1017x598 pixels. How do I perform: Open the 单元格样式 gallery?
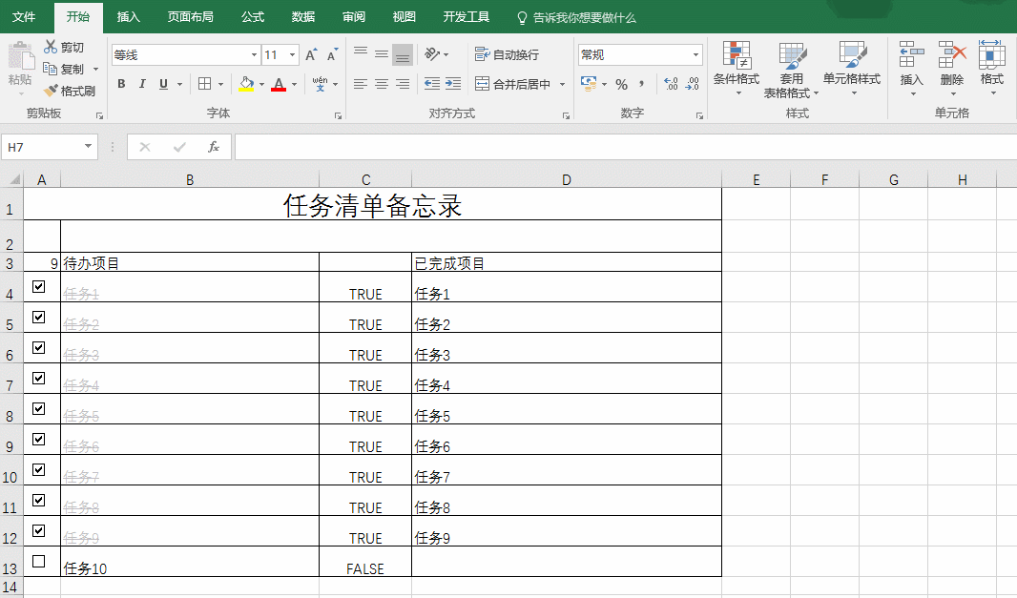pyautogui.click(x=852, y=70)
